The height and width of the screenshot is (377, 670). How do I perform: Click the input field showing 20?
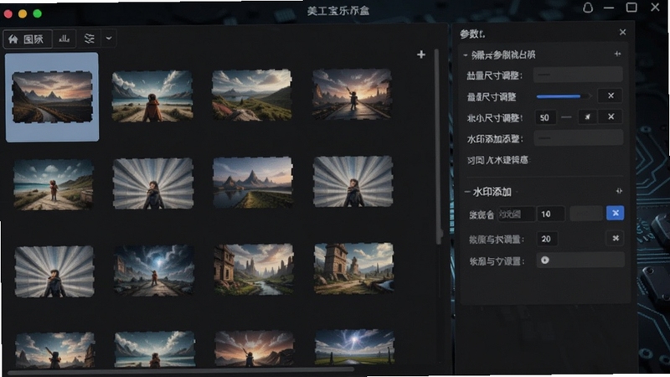(547, 239)
